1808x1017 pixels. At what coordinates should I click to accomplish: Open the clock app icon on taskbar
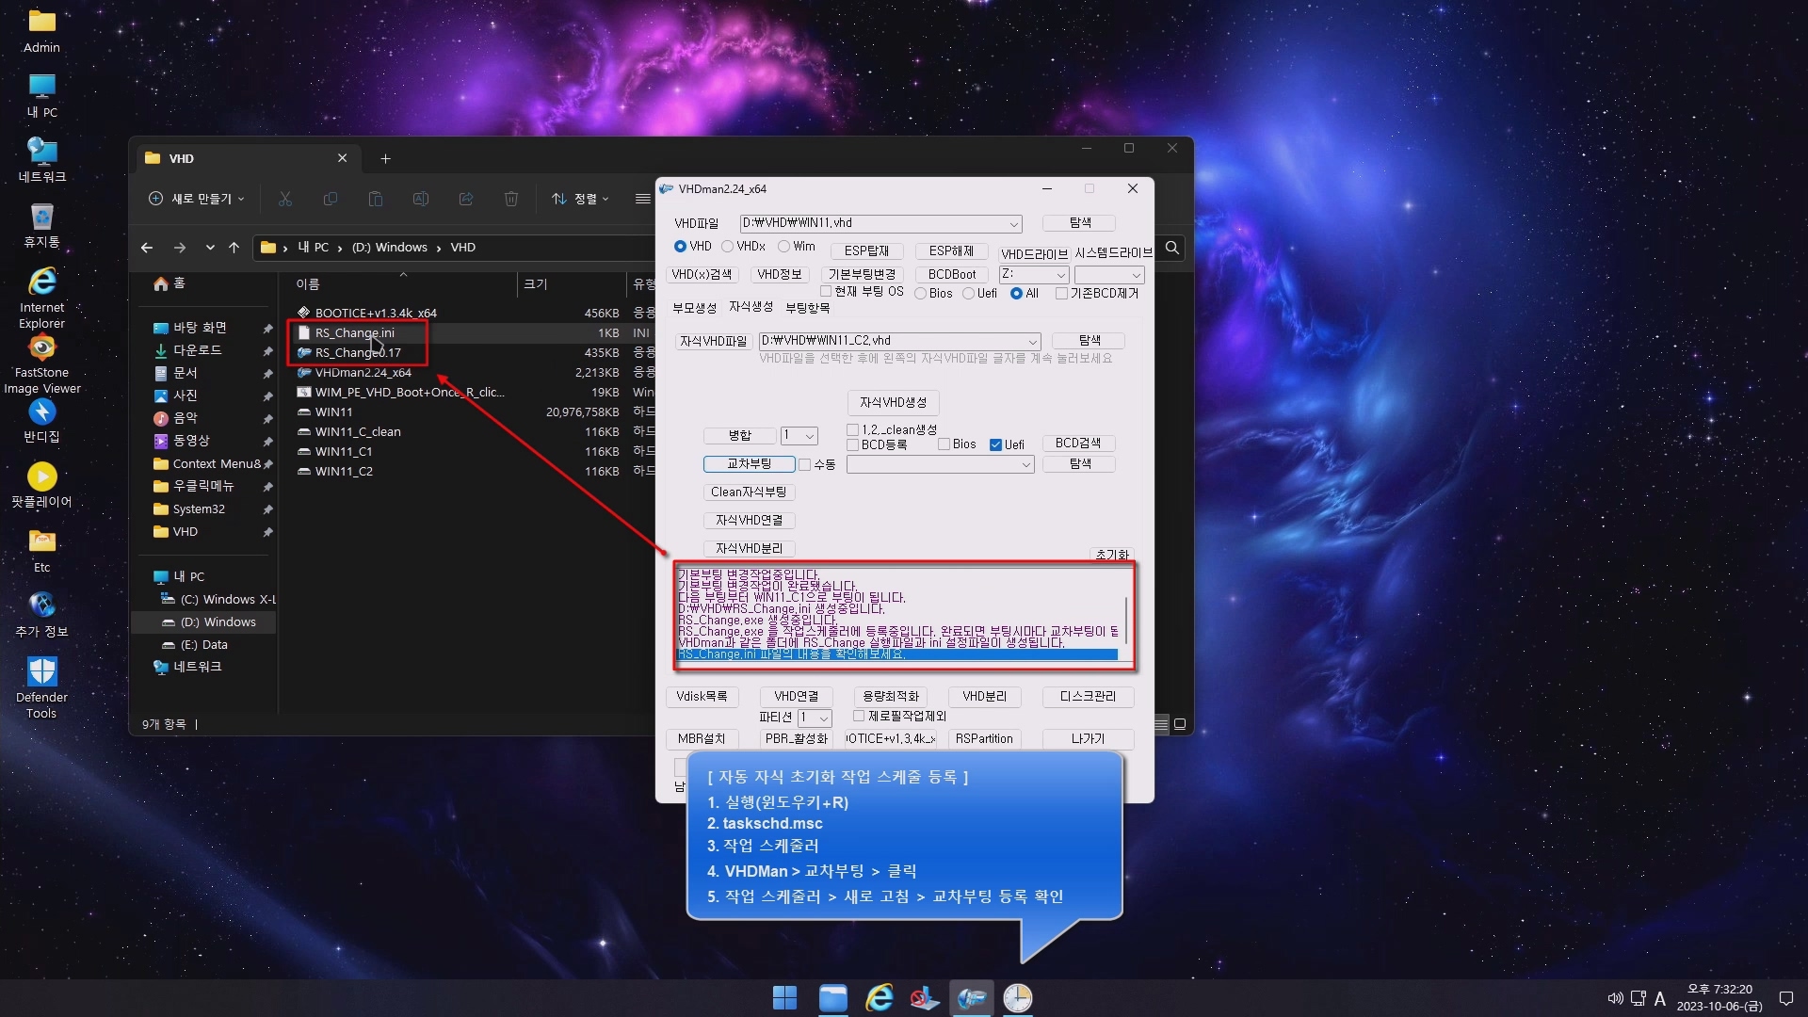point(1018,997)
